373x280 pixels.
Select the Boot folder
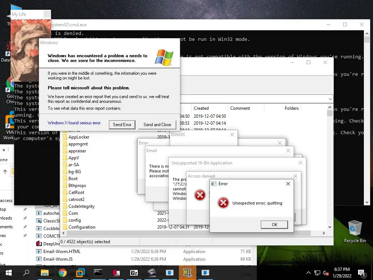click(73, 178)
